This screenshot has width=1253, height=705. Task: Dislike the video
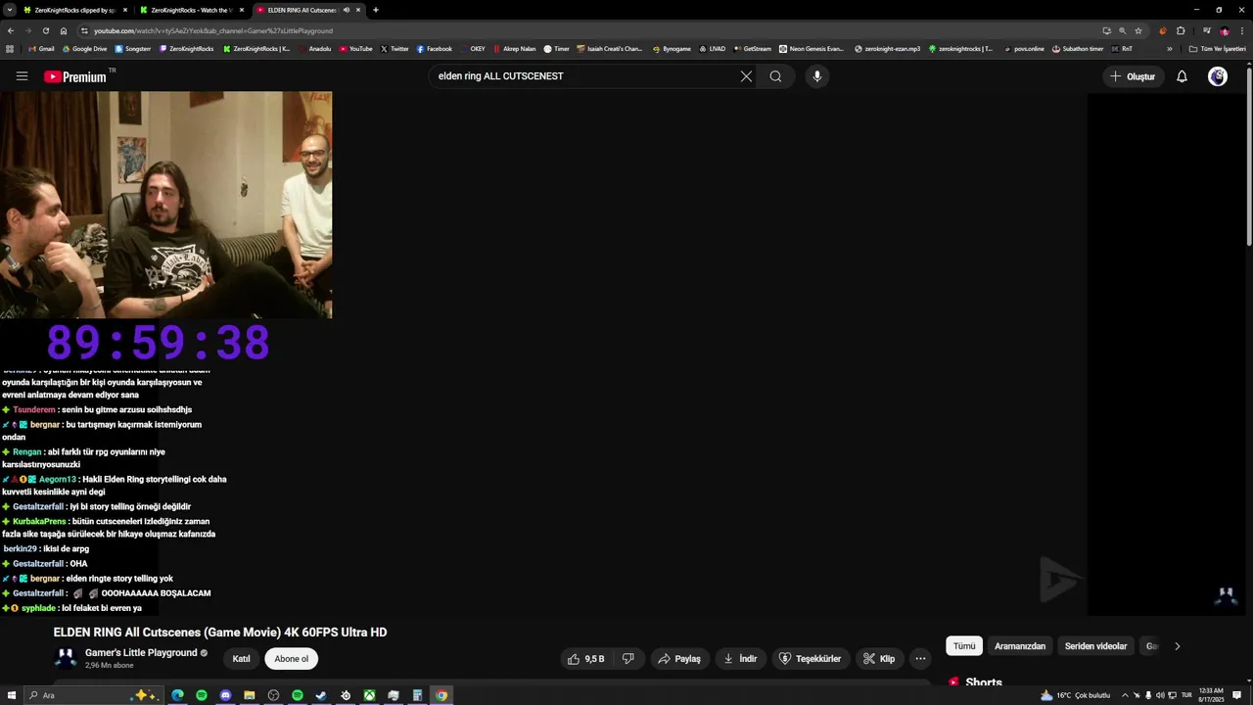tap(628, 659)
